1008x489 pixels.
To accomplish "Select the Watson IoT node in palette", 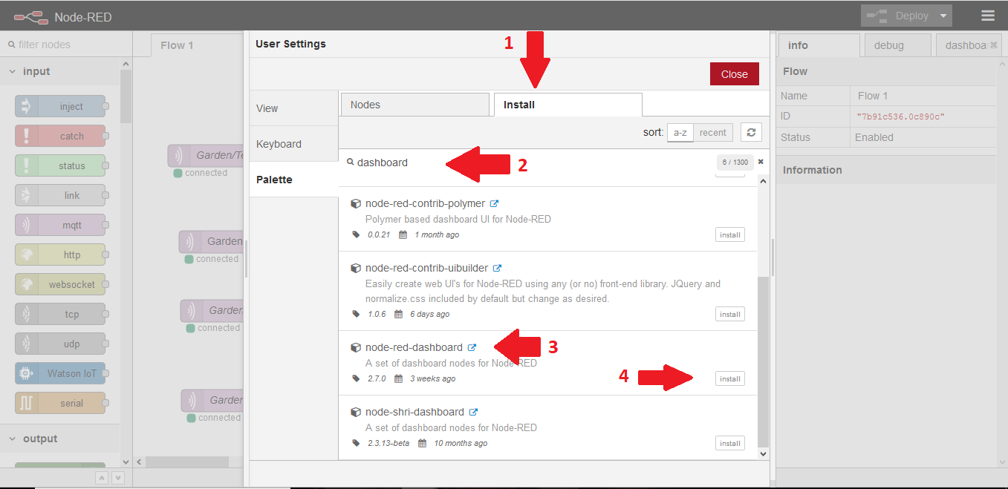I will point(60,373).
